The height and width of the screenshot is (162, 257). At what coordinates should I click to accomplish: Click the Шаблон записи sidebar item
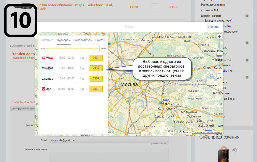[211, 16]
